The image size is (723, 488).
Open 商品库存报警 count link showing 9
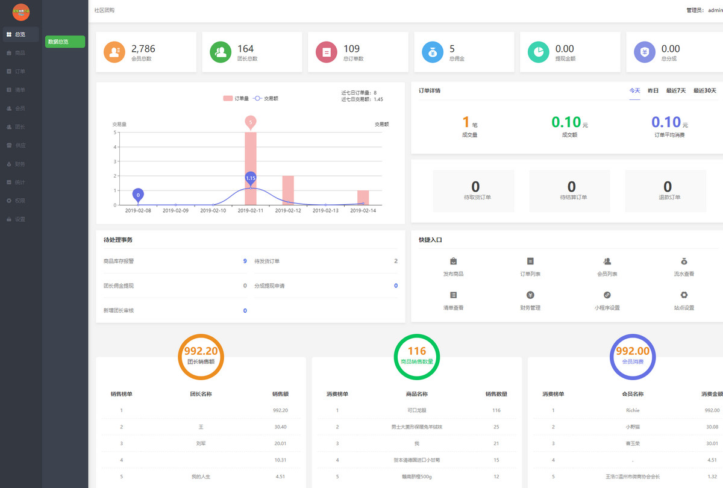click(245, 261)
